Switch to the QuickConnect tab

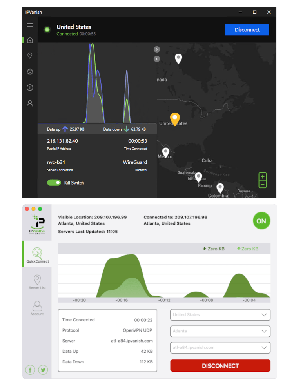38,254
